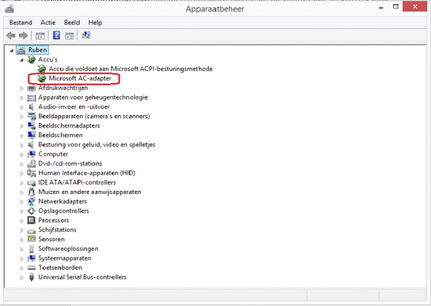The image size is (431, 306).
Task: Click the Opslagcontrollers icon
Action: coord(31,211)
